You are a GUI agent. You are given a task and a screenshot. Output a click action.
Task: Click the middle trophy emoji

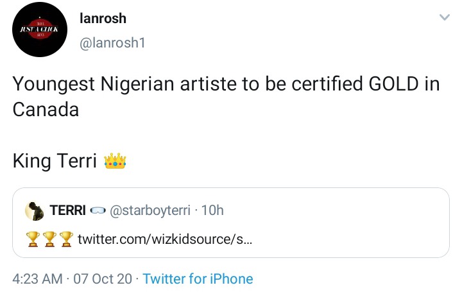49,239
